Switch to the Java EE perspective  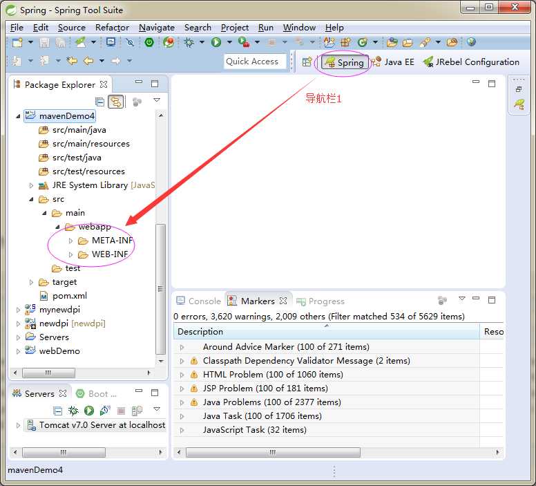tap(393, 62)
